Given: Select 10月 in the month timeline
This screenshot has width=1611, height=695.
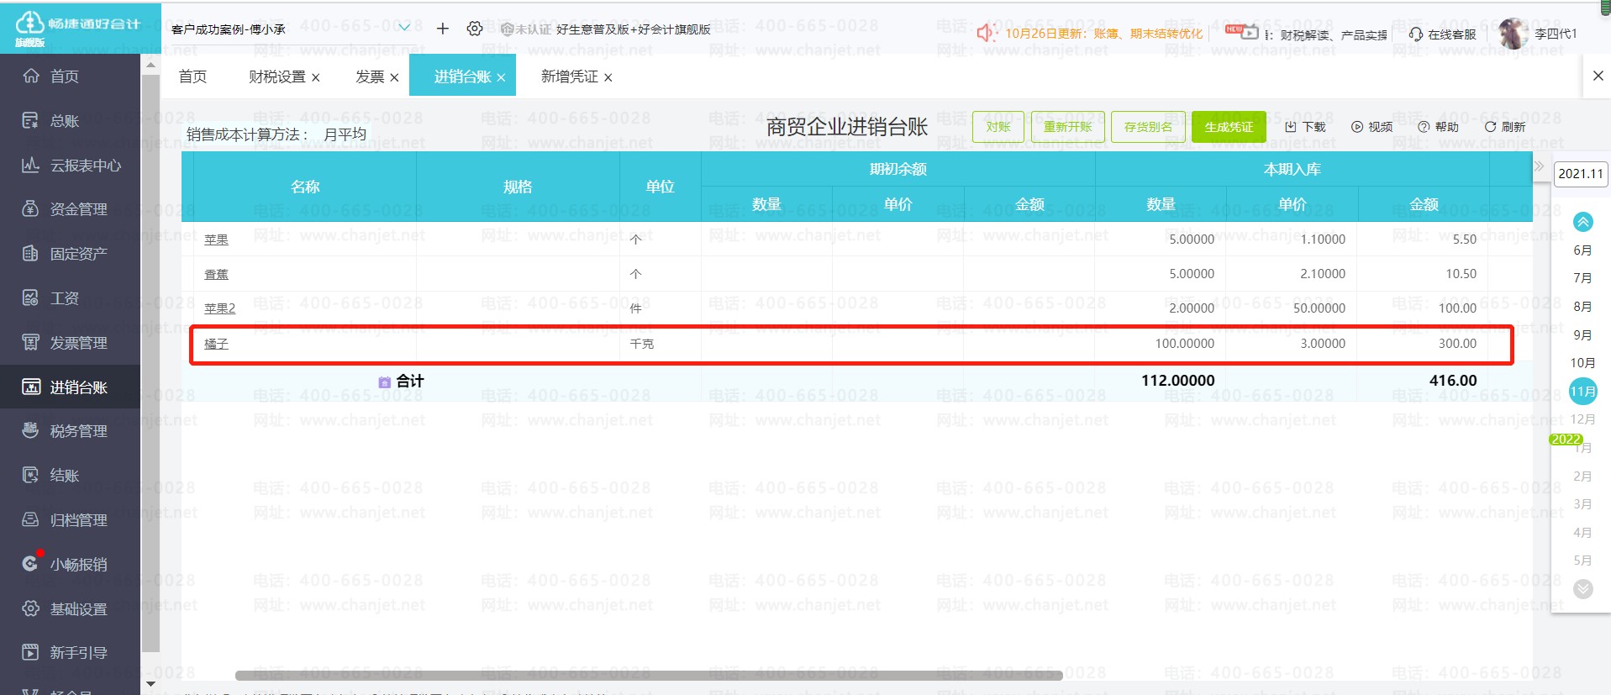Looking at the screenshot, I should tap(1582, 363).
